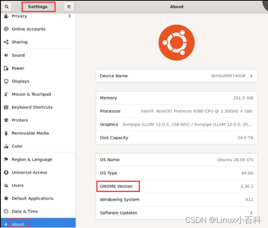Select the About entry in sidebar
The image size is (268, 228).
(x=38, y=223)
